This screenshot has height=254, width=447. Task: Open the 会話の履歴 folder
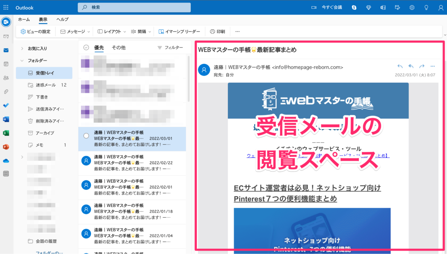click(44, 241)
